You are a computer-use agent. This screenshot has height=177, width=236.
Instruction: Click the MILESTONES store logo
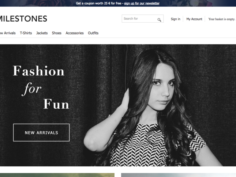click(23, 19)
